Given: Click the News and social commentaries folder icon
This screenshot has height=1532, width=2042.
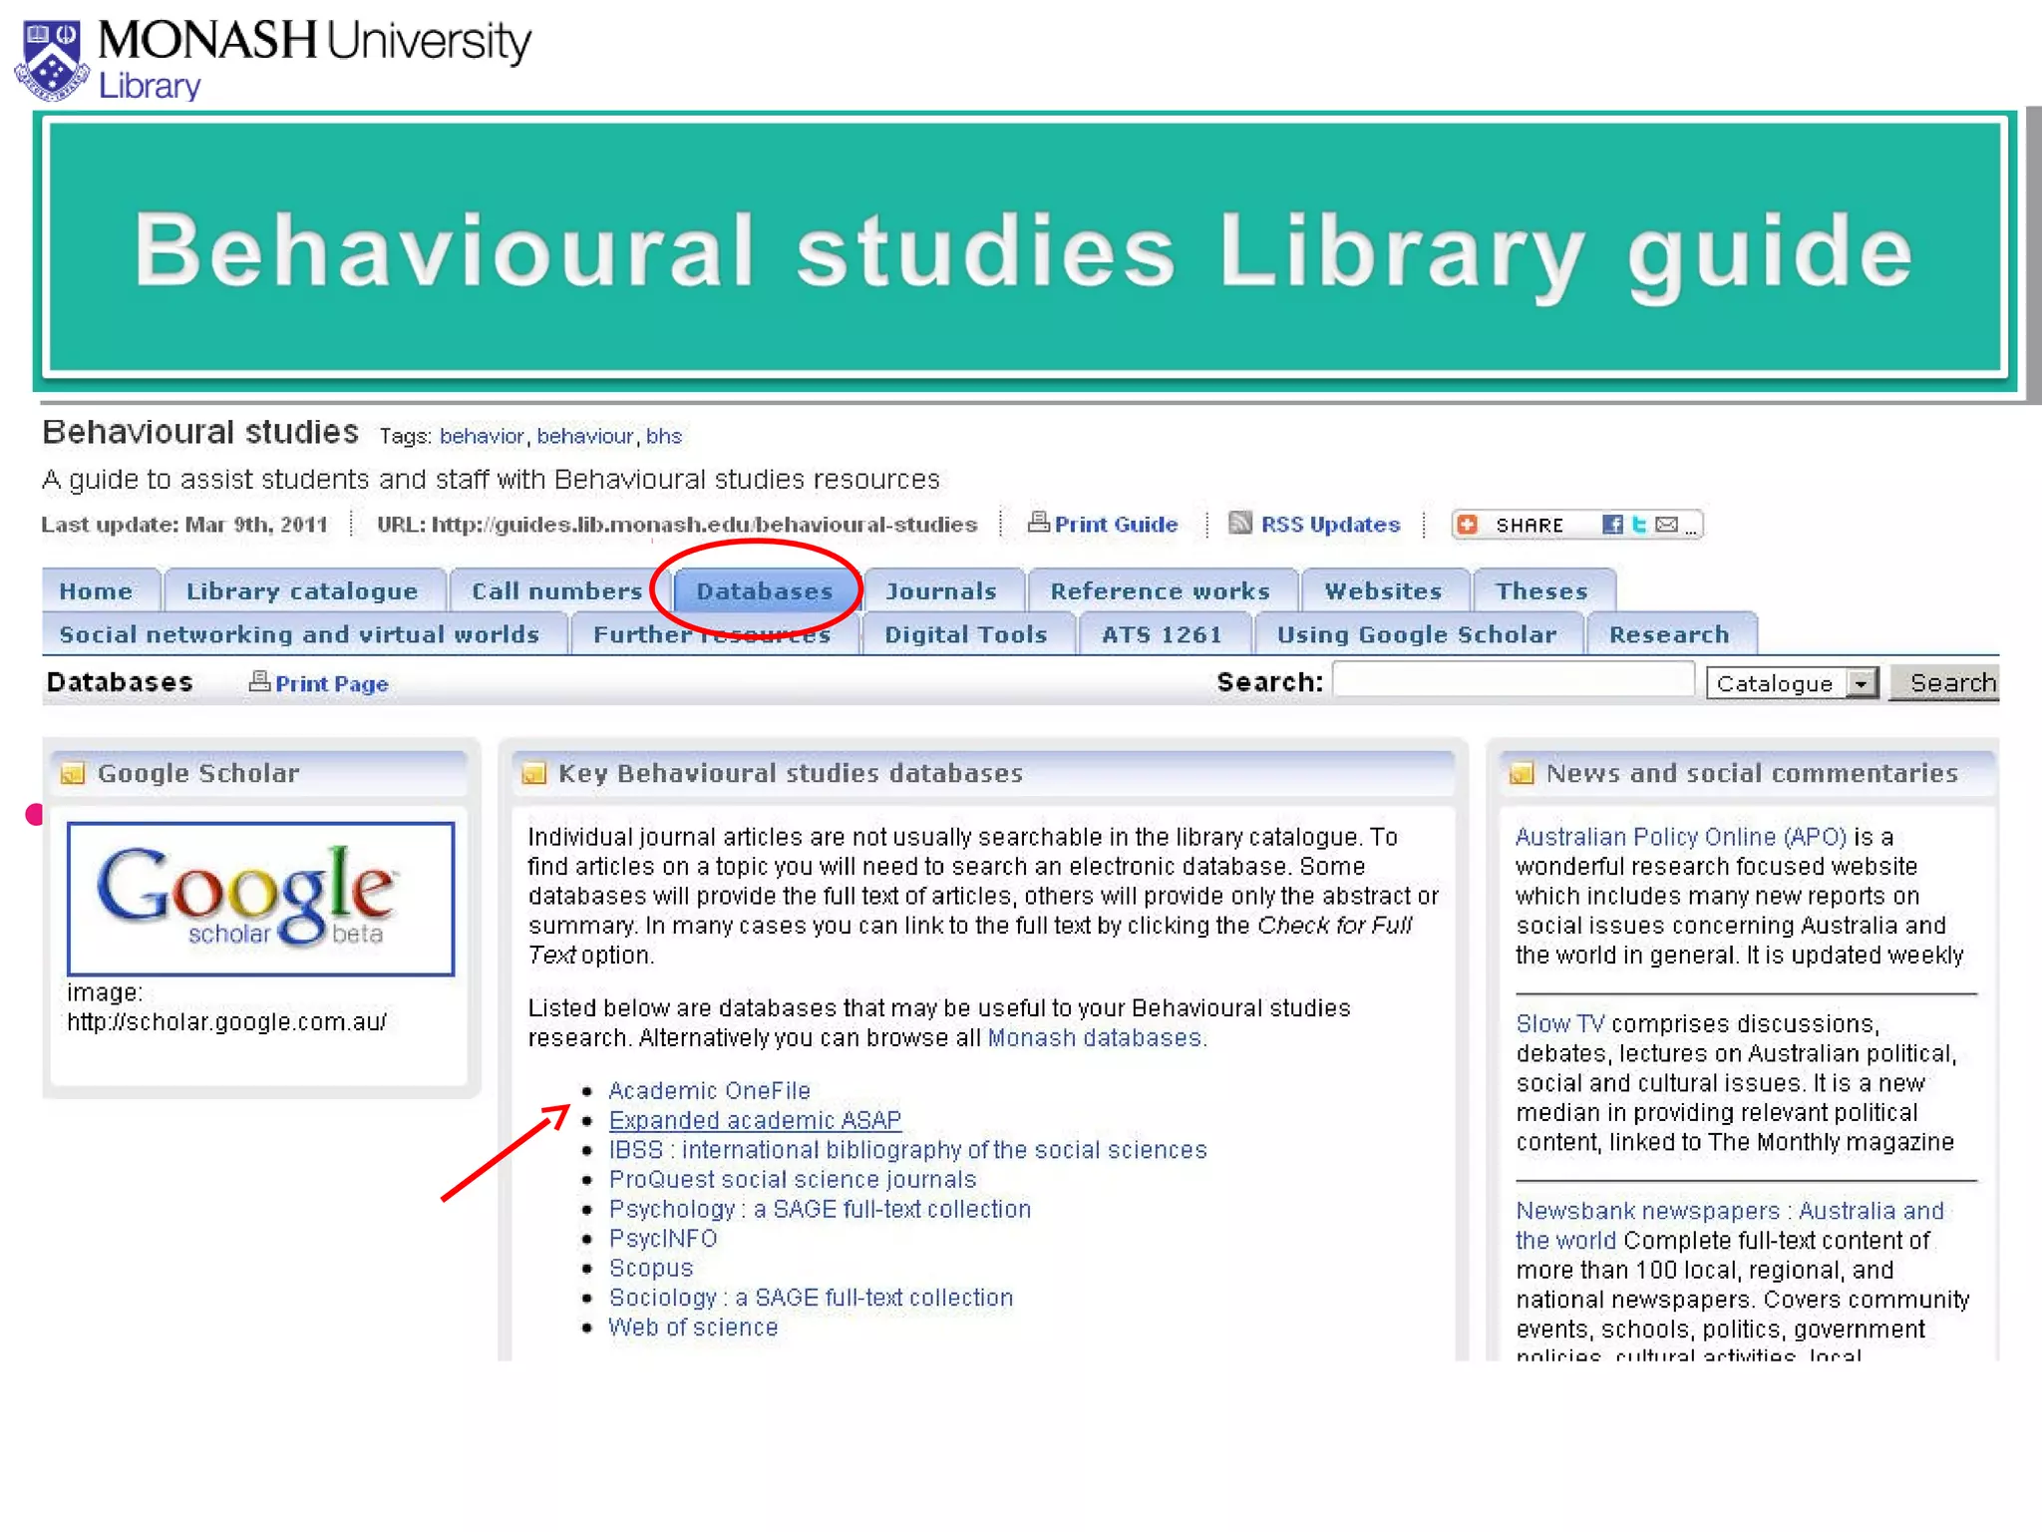Looking at the screenshot, I should click(1521, 774).
